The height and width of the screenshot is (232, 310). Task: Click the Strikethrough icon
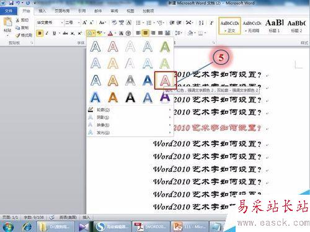pyautogui.click(x=65, y=33)
